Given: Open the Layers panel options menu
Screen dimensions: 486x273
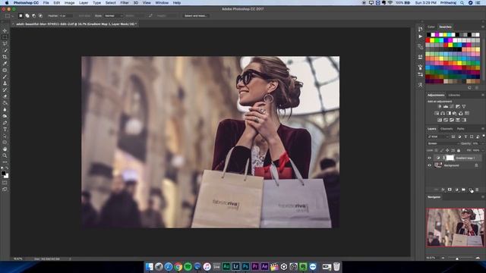Looking at the screenshot, I should click(x=483, y=129).
